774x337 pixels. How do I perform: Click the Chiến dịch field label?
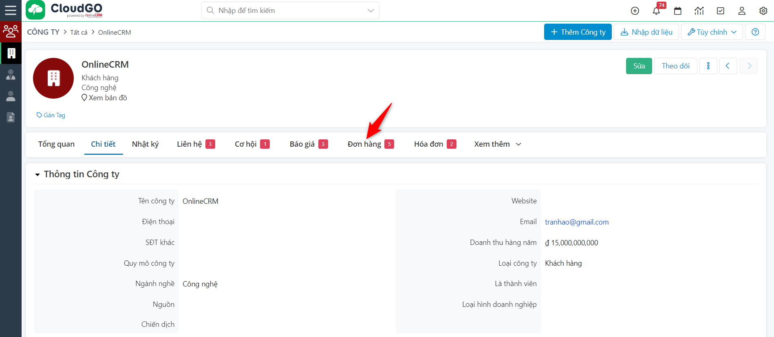158,324
